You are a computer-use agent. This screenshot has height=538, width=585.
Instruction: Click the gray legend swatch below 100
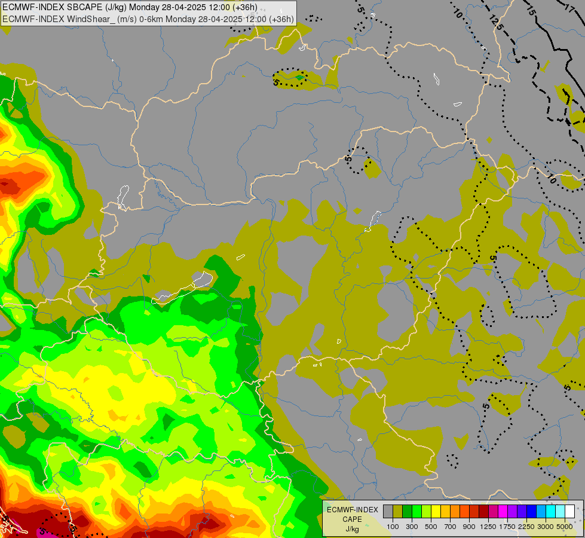pyautogui.click(x=388, y=512)
